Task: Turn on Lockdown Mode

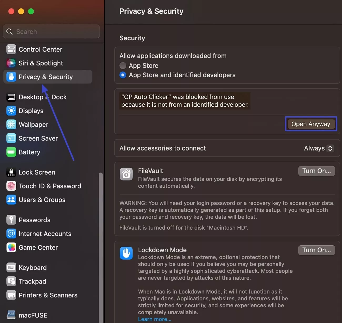Action: tap(316, 250)
